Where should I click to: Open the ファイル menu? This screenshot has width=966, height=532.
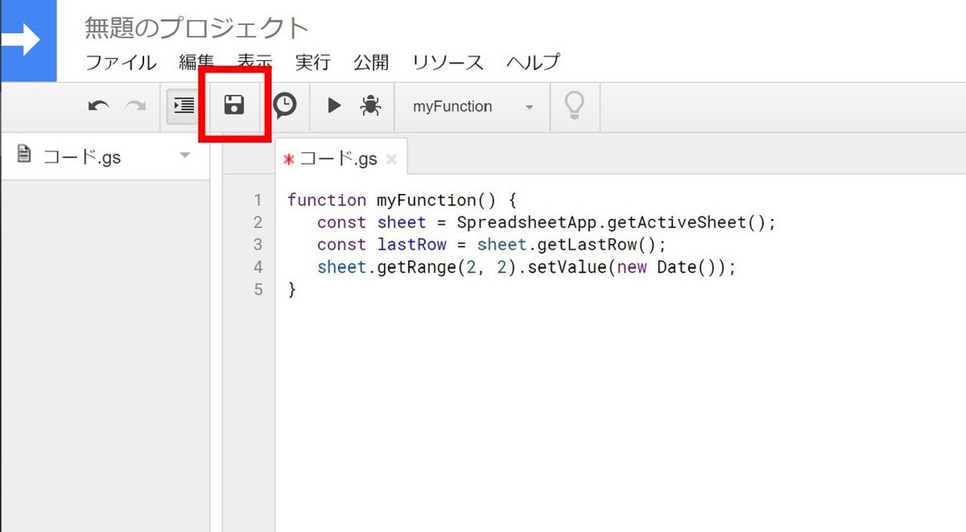(x=121, y=62)
